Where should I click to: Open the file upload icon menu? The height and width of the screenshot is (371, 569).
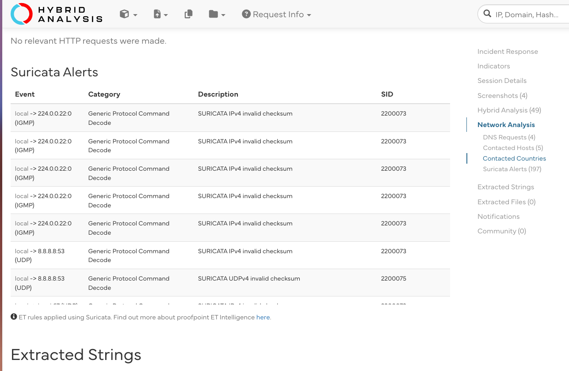click(x=160, y=15)
